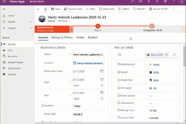Screen dimensions: 186x124
Task: Open the settings gear icon
Action: click(165, 2)
